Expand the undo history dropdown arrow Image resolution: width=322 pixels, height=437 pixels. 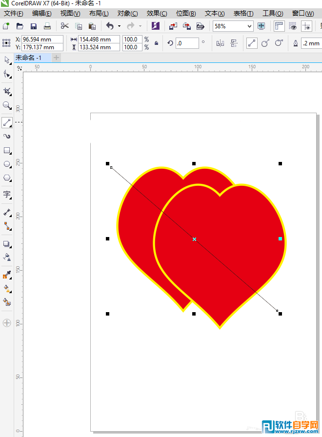point(119,26)
